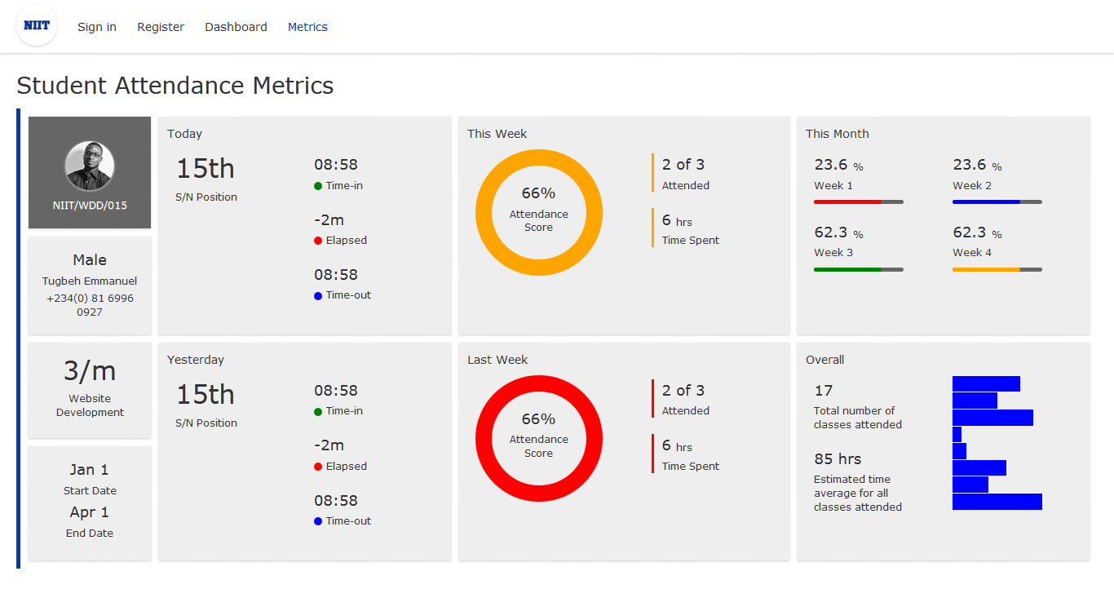Click the Tugbeh Emmanuel name text
The image size is (1114, 589).
pyautogui.click(x=90, y=281)
